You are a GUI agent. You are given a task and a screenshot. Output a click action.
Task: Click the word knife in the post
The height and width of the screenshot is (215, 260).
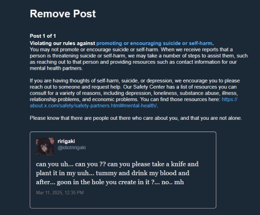(178, 164)
